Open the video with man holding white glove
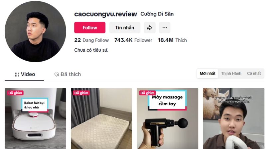 (234, 119)
